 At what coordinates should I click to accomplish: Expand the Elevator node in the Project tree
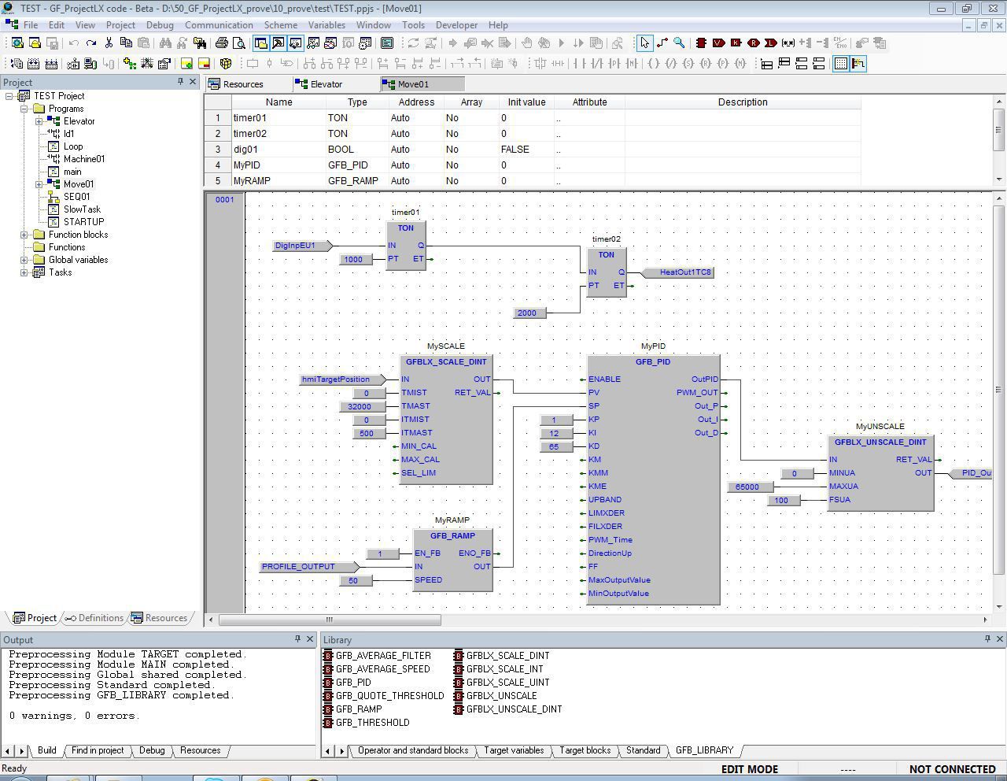pyautogui.click(x=38, y=121)
